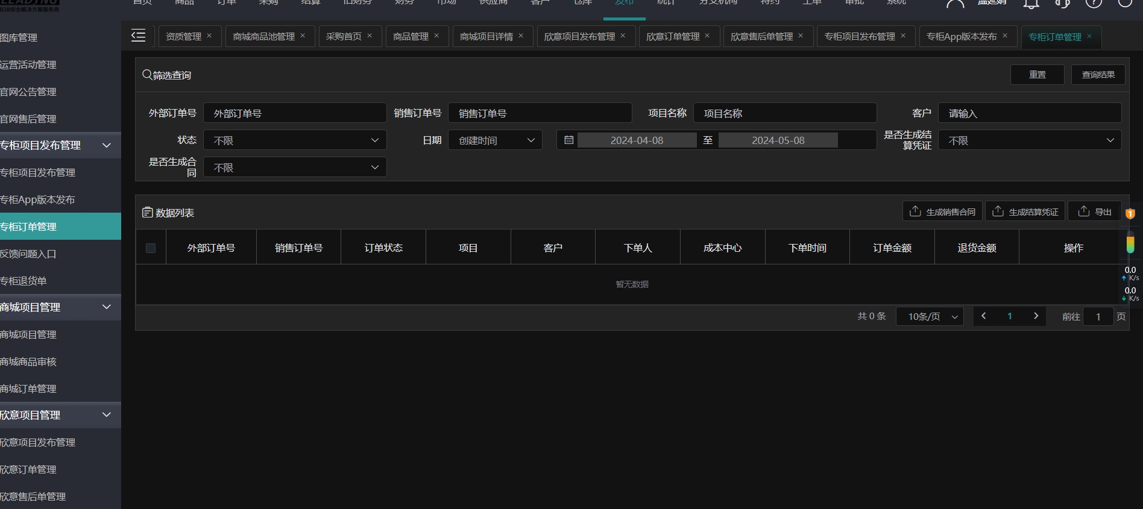This screenshot has width=1143, height=509.
Task: Open sidebar item 专柜项目发布管理 under its group
Action: click(60, 172)
